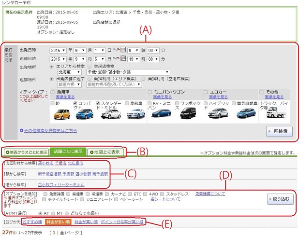This screenshot has width=300, height=236.
Task: Click the silver ハイブリッド car image
Action: tap(218, 113)
